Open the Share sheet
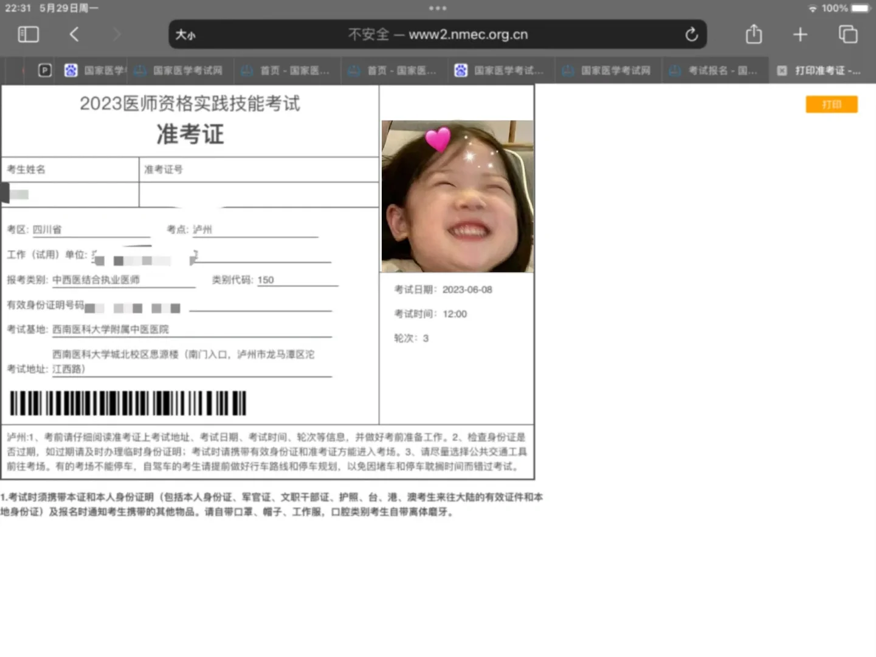The image size is (876, 657). coord(753,35)
